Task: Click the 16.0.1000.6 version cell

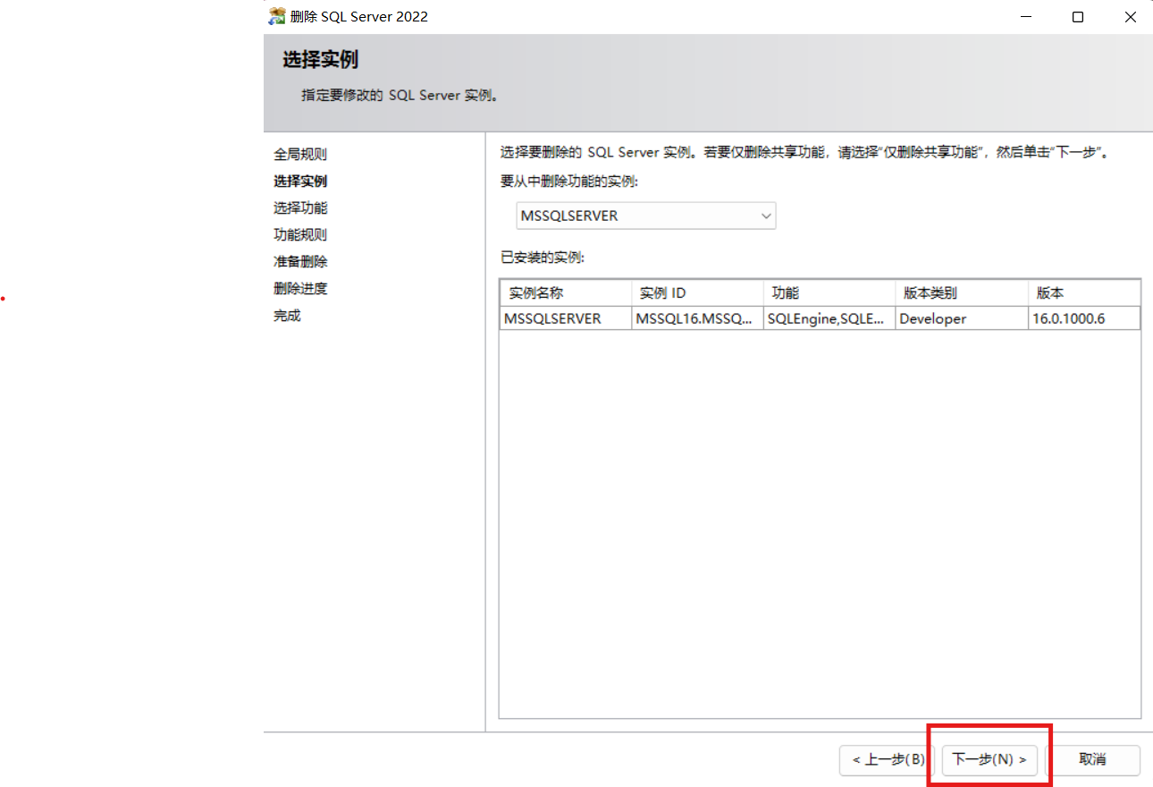Action: 1084,318
